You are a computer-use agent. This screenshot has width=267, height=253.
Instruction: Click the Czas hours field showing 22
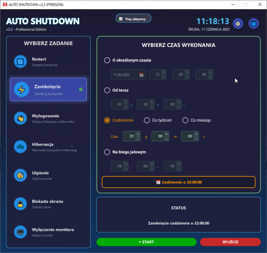[132, 136]
